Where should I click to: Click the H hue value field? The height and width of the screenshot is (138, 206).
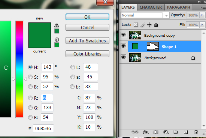click(47, 67)
